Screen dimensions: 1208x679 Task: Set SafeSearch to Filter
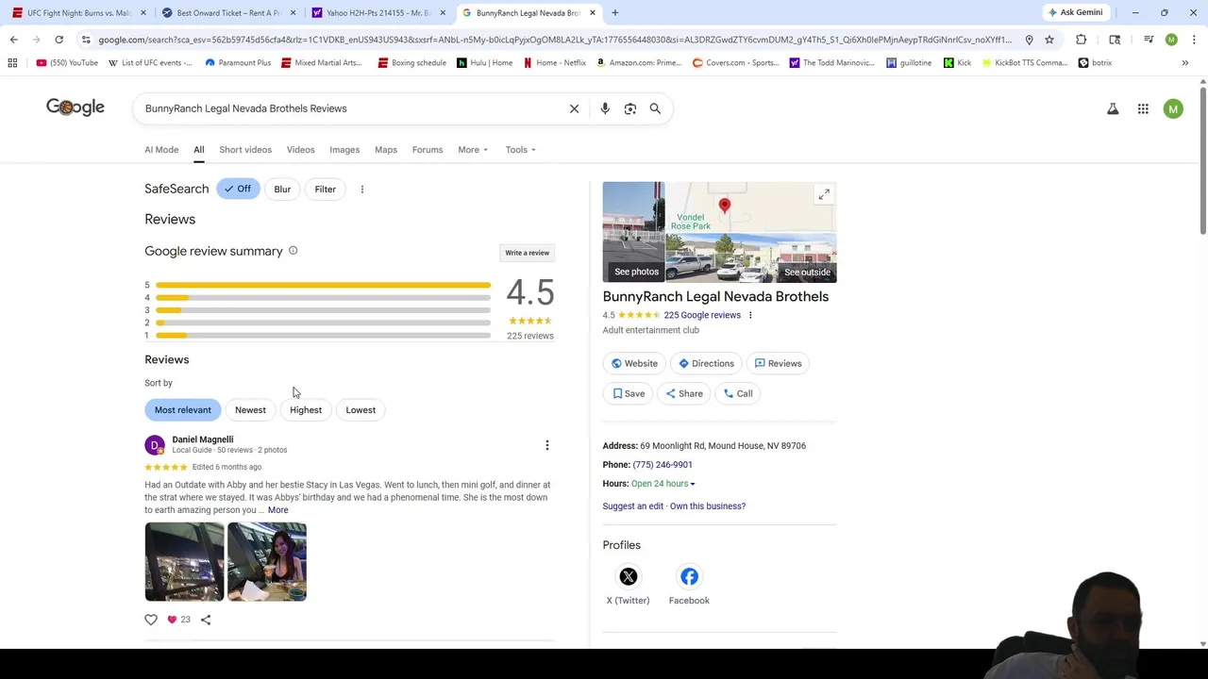coord(325,190)
